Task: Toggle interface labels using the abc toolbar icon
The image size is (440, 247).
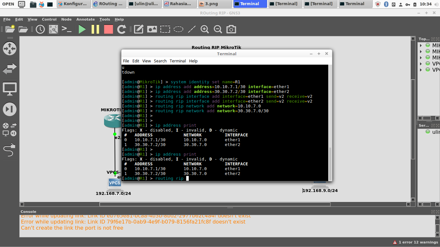Action: 53,29
